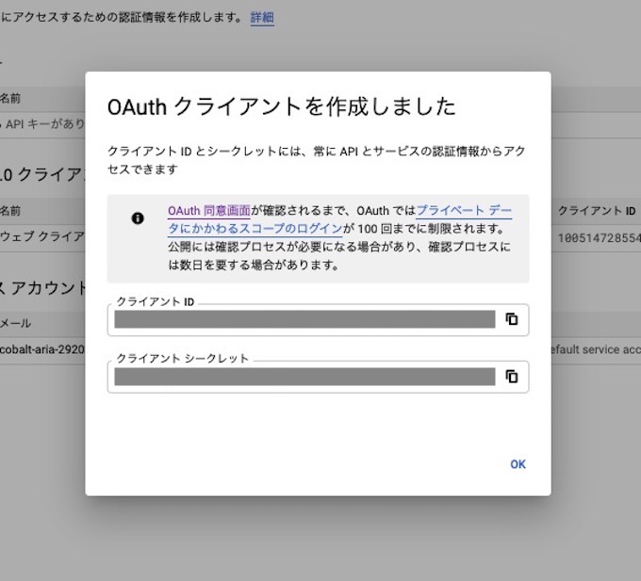The height and width of the screenshot is (581, 641).
Task: Confirm the dialog with OK
Action: click(518, 464)
